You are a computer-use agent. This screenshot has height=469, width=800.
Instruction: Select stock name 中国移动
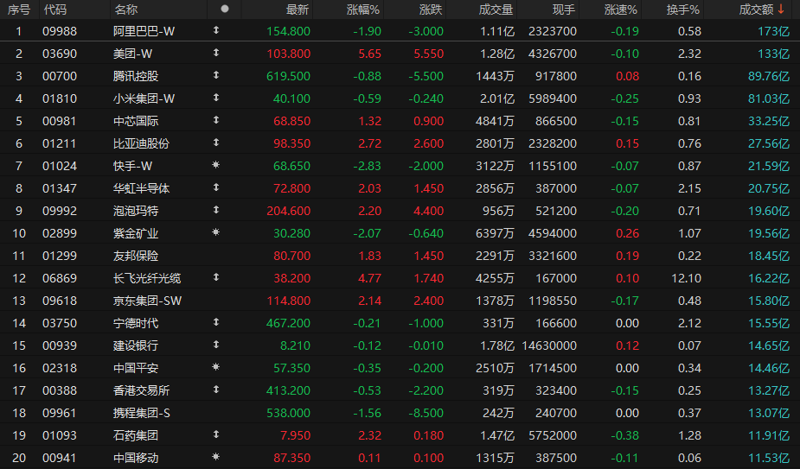pyautogui.click(x=136, y=457)
